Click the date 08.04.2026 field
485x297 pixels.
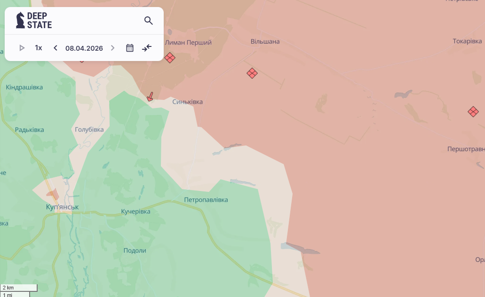click(84, 48)
